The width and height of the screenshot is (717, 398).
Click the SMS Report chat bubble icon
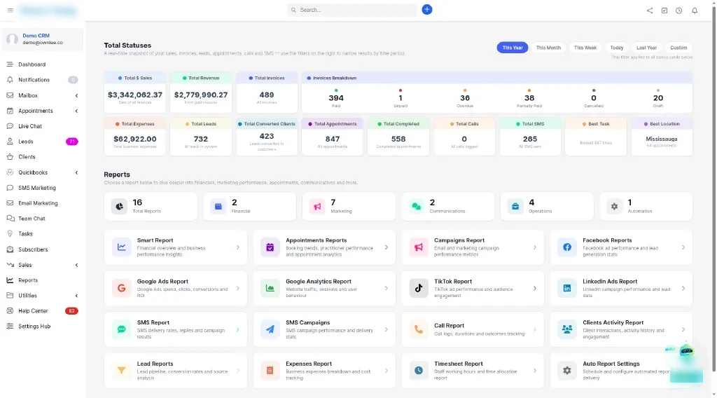122,329
